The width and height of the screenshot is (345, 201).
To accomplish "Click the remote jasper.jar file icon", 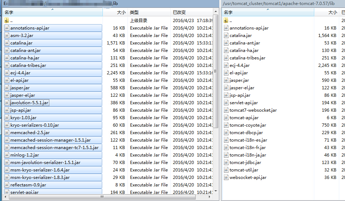I will (226, 80).
